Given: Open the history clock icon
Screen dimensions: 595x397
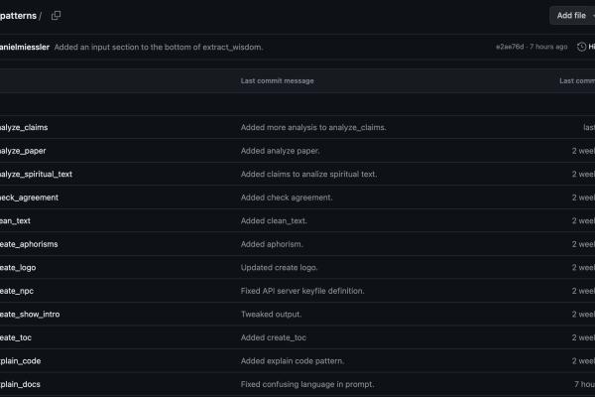Looking at the screenshot, I should [581, 47].
